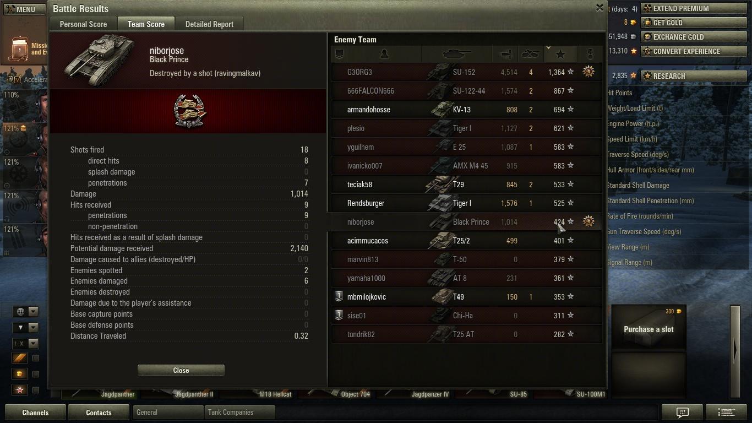This screenshot has width=752, height=423.
Task: Expand the I-X tier filter dropdown
Action: pyautogui.click(x=26, y=343)
